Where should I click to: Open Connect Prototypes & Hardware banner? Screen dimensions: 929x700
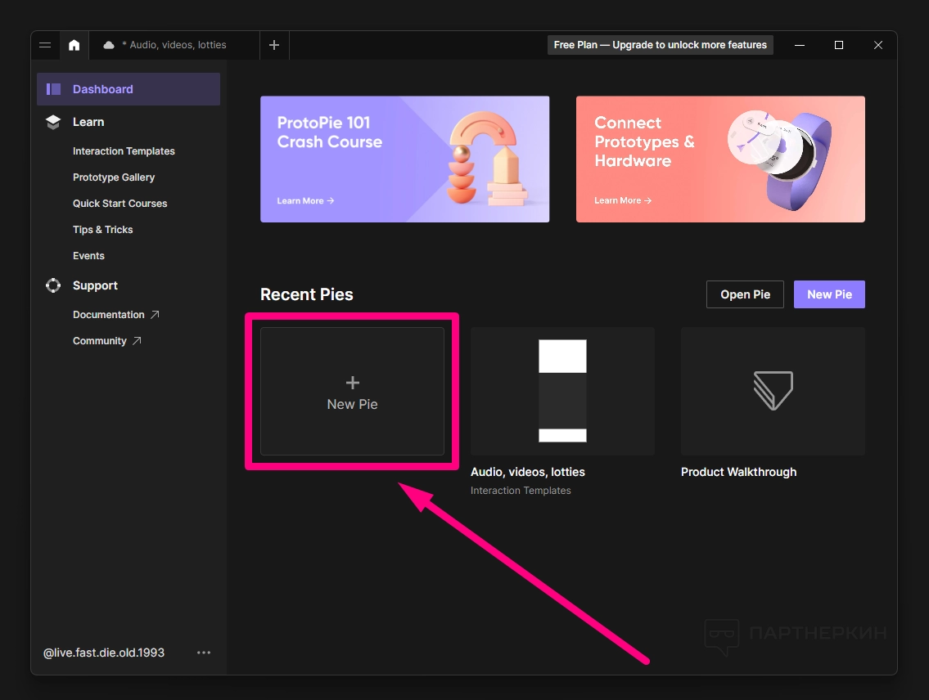pyautogui.click(x=720, y=159)
